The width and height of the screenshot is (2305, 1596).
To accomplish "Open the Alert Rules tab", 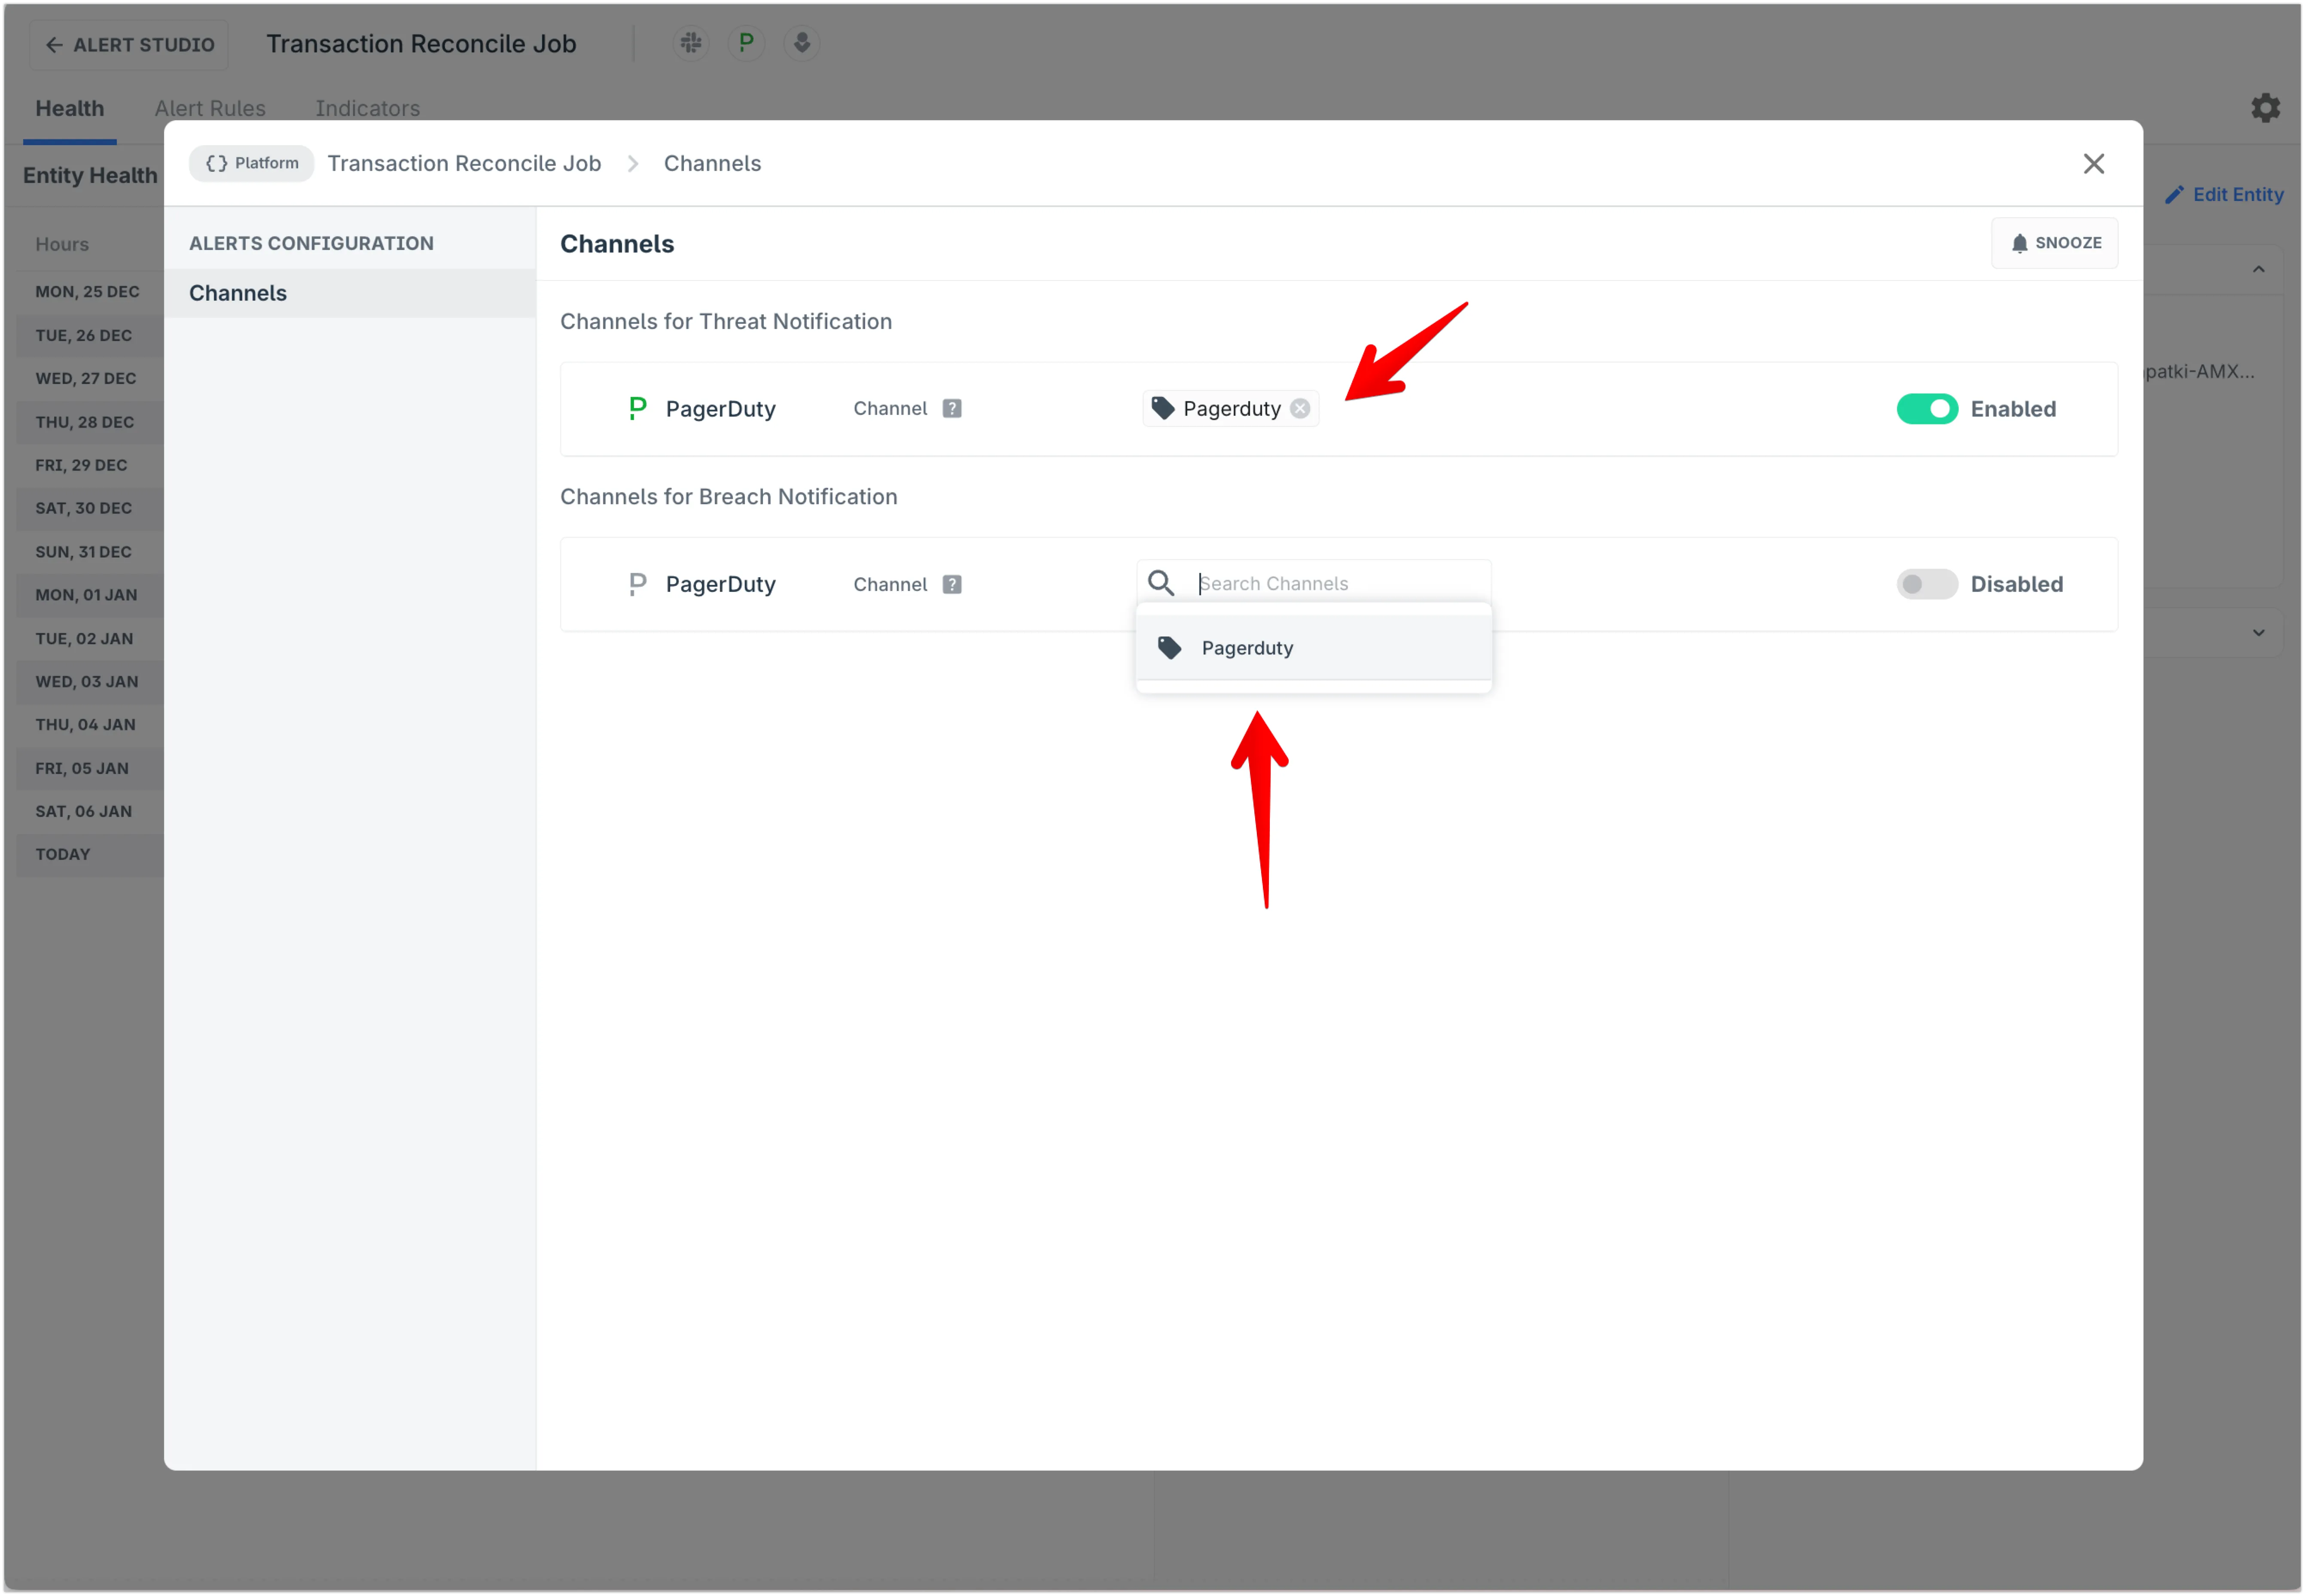I will coord(210,108).
